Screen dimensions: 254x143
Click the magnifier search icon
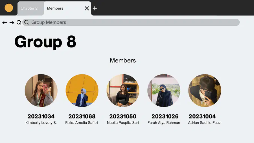coord(27,22)
